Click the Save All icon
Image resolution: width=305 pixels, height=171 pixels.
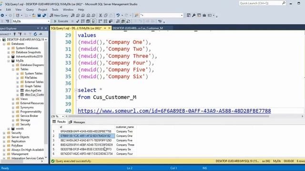click(44, 15)
